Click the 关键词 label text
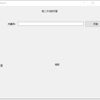This screenshot has width=100, height=100. [x=12, y=24]
